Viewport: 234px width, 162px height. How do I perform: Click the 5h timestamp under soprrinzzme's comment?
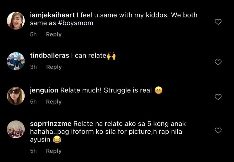33,151
